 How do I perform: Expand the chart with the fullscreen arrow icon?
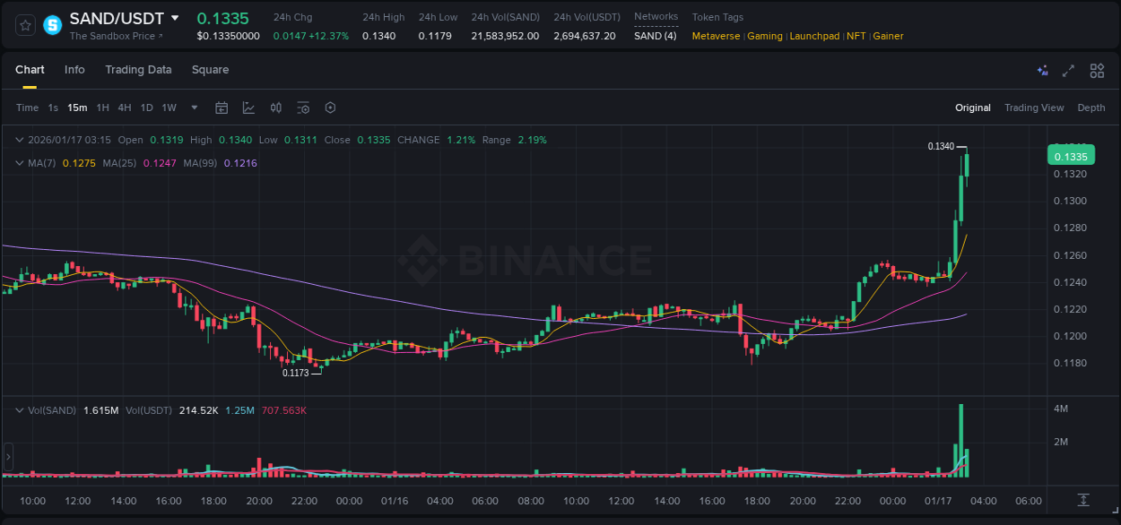click(1067, 70)
